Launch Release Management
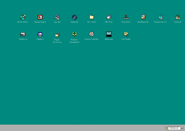 (x=74, y=35)
